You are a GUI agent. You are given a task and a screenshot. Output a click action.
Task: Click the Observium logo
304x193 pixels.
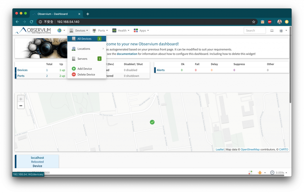coord(33,31)
